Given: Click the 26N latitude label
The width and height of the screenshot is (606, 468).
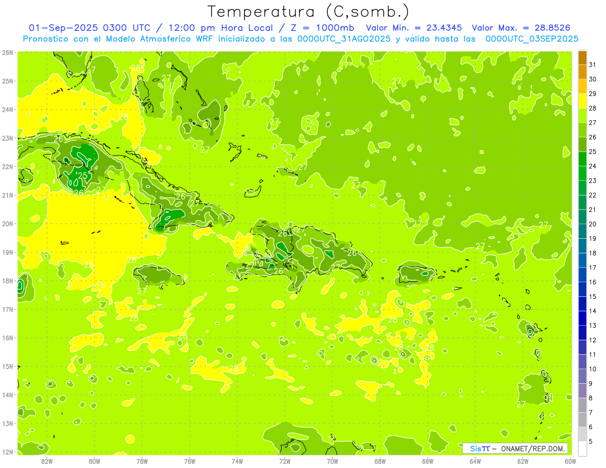Looking at the screenshot, I should (8, 53).
